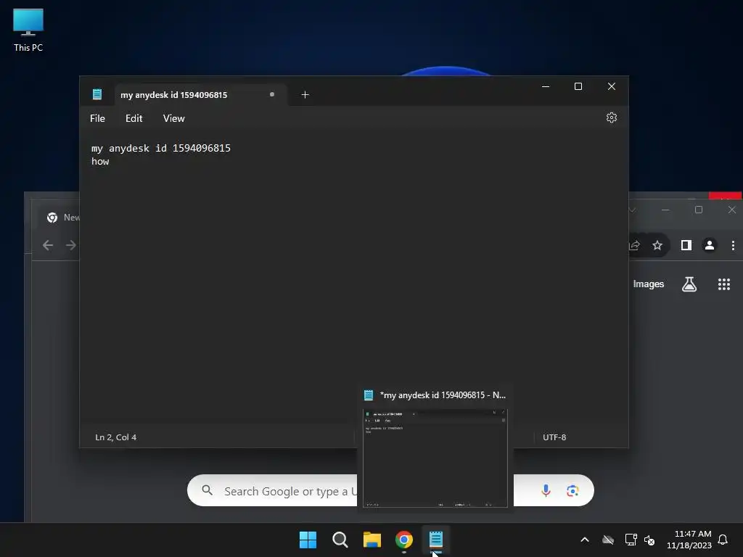Go forward in the Chrome window
Viewport: 743px width, 557px height.
tap(70, 245)
